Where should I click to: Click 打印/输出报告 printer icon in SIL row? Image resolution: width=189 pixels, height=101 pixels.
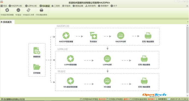point(144,81)
